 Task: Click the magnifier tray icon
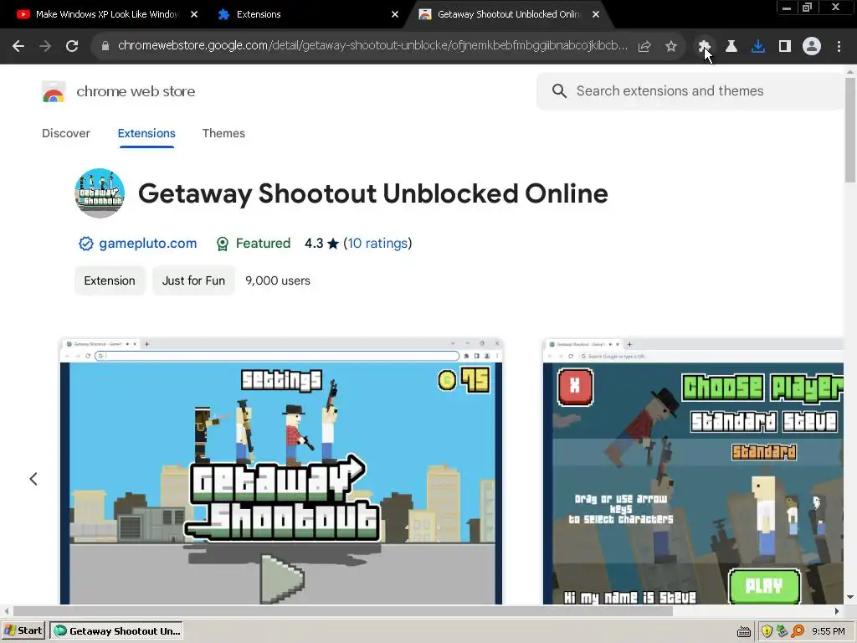(x=798, y=631)
